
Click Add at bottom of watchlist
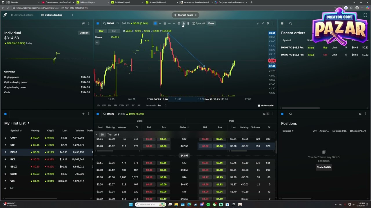9,188
